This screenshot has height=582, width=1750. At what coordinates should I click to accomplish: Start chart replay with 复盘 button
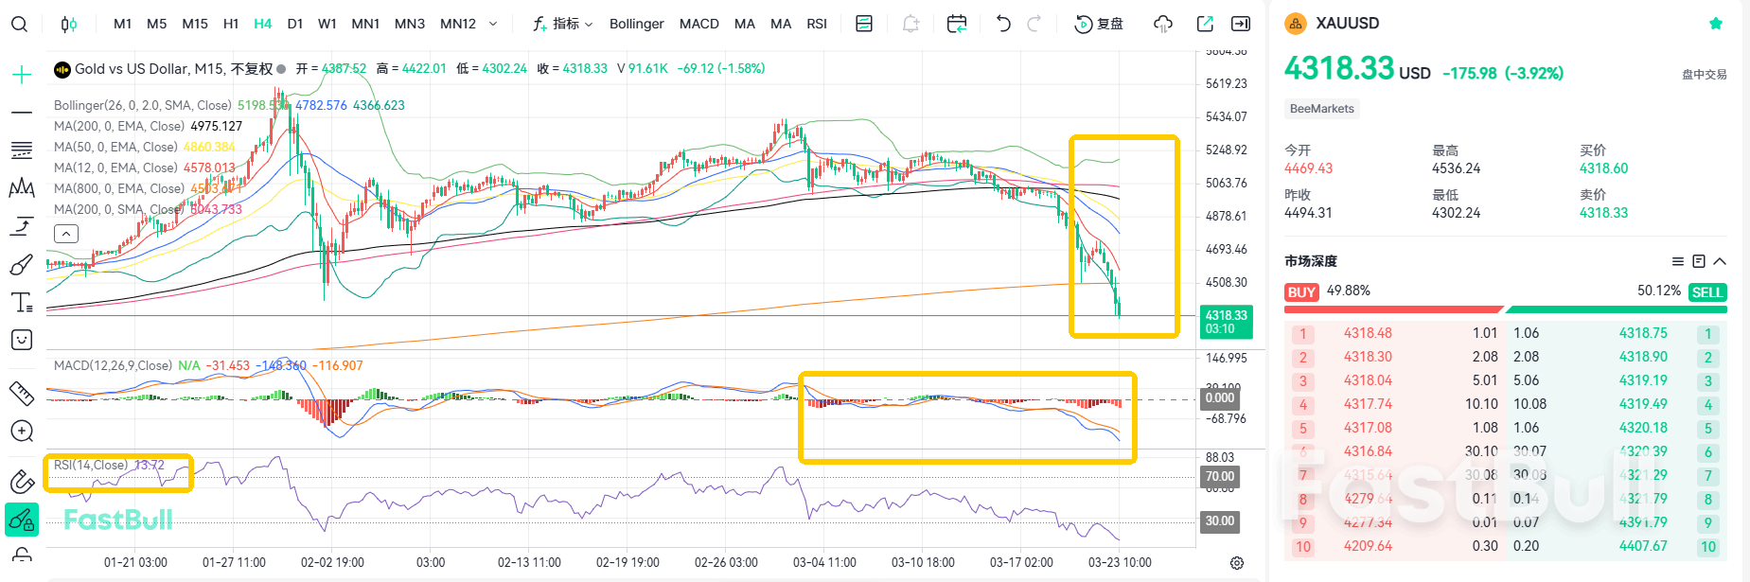pos(1100,24)
